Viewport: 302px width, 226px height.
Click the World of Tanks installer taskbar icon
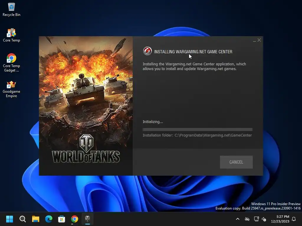tap(87, 219)
